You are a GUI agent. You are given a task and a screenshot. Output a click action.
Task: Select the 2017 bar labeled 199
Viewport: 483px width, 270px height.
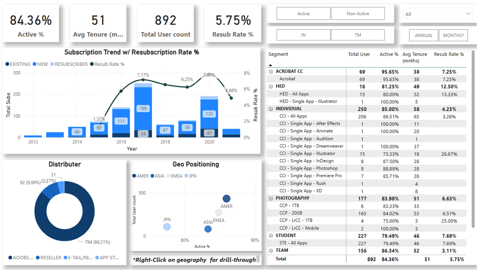click(x=143, y=108)
